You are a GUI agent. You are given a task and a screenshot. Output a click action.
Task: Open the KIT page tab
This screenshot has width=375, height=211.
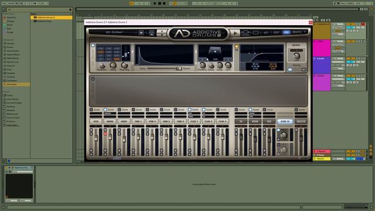(266, 32)
